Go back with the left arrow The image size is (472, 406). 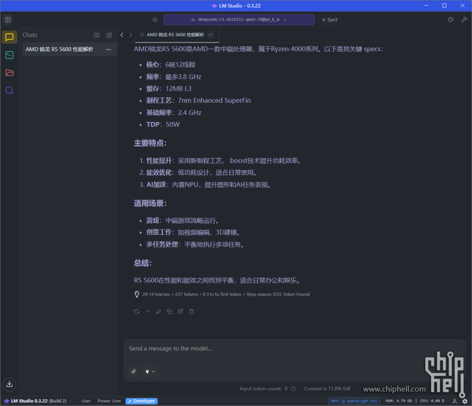point(122,35)
